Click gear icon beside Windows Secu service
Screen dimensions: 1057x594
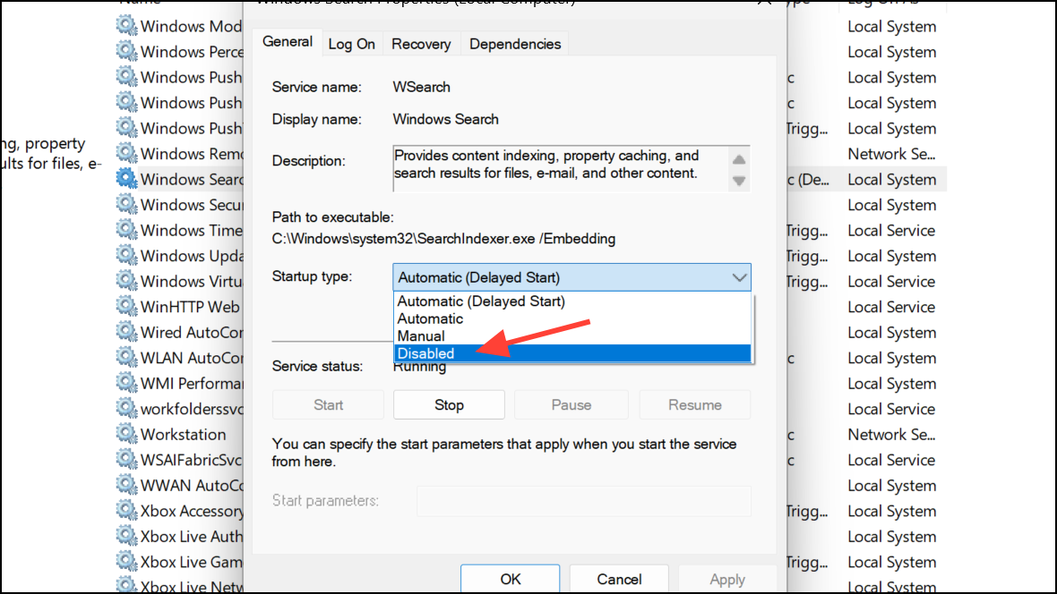coord(126,204)
